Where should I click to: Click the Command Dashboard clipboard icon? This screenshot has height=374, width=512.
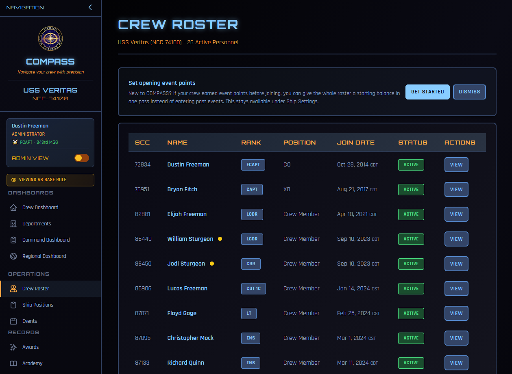click(x=13, y=240)
